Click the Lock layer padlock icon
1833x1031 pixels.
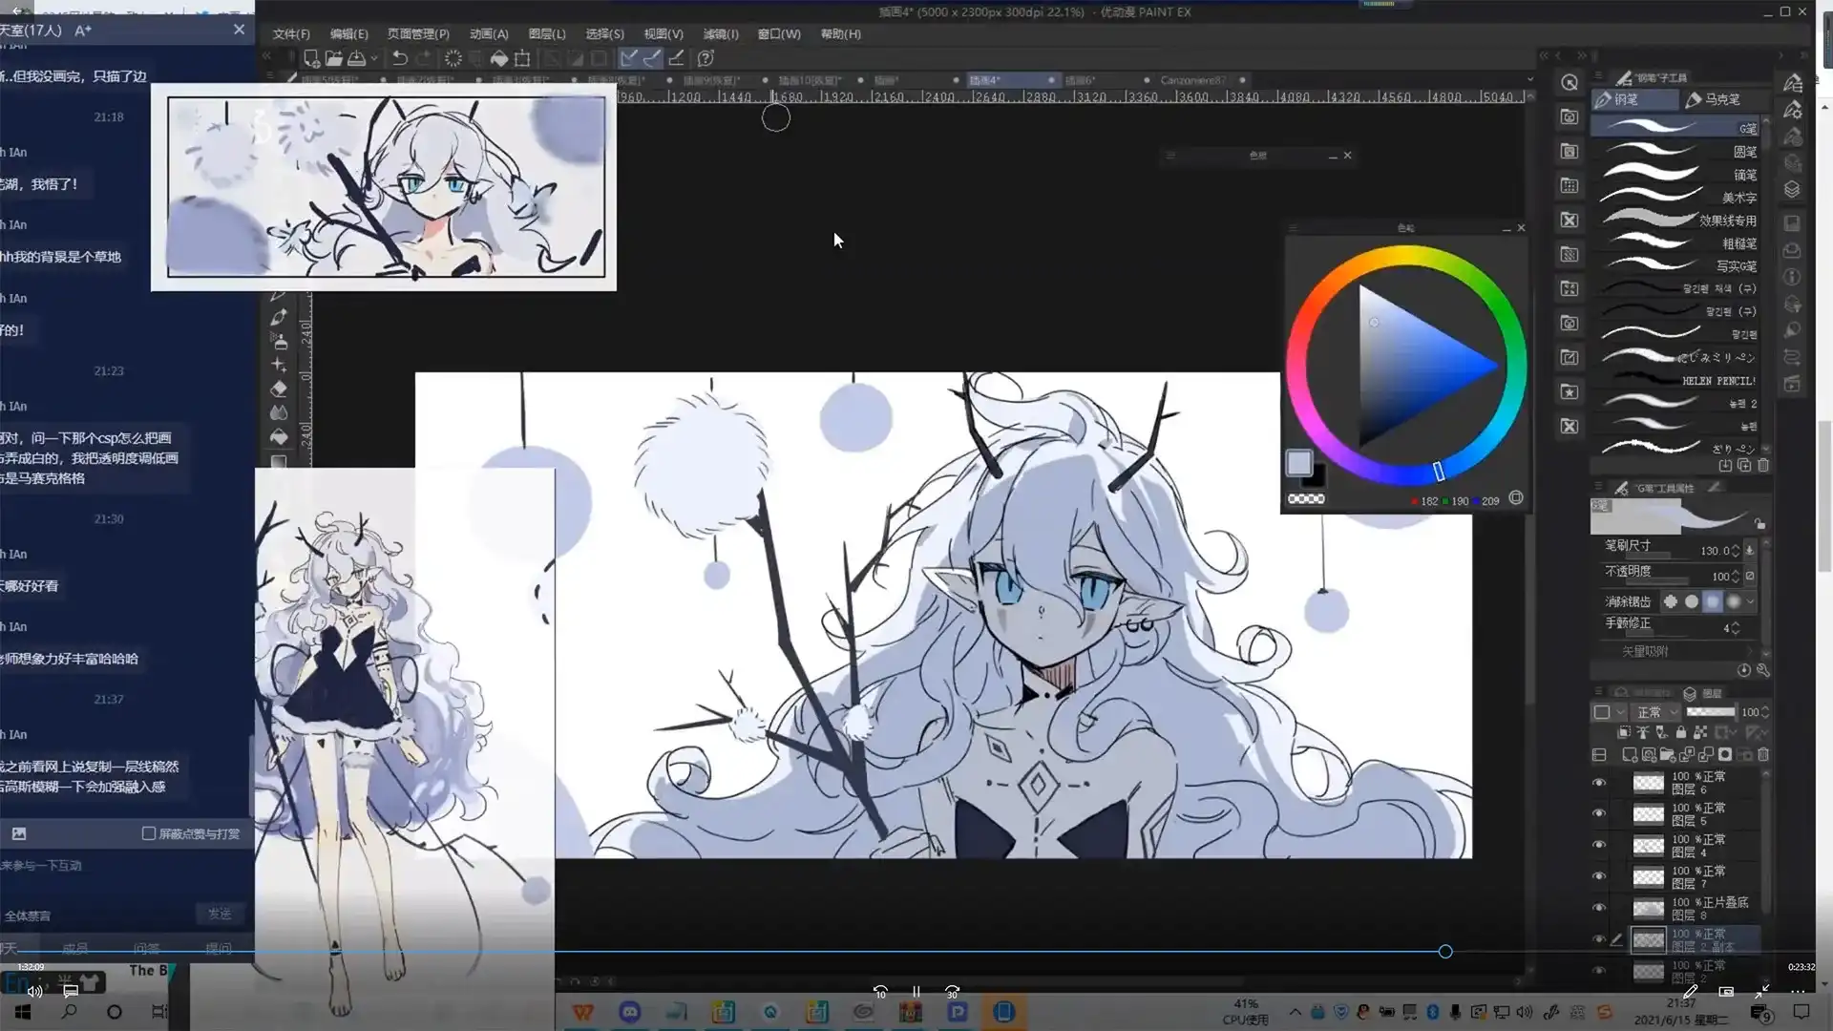coord(1681,732)
